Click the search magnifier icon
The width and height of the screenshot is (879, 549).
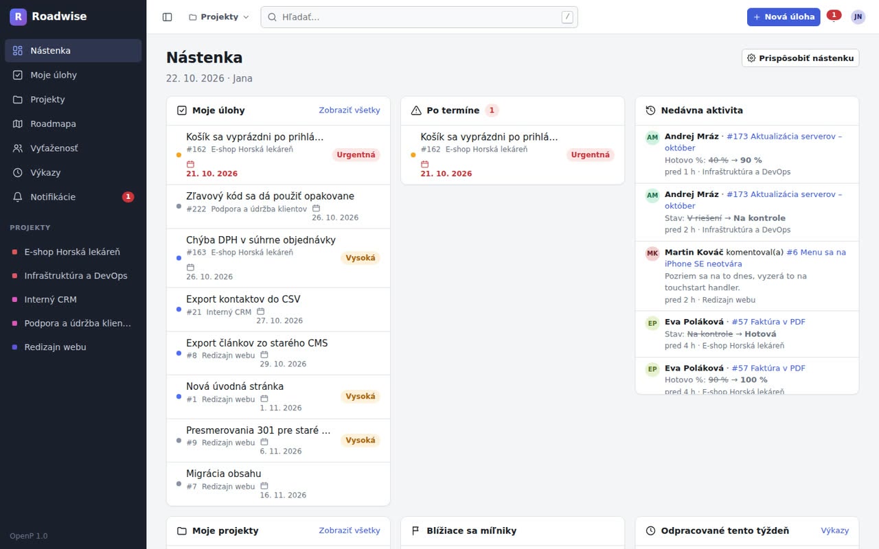coord(272,17)
